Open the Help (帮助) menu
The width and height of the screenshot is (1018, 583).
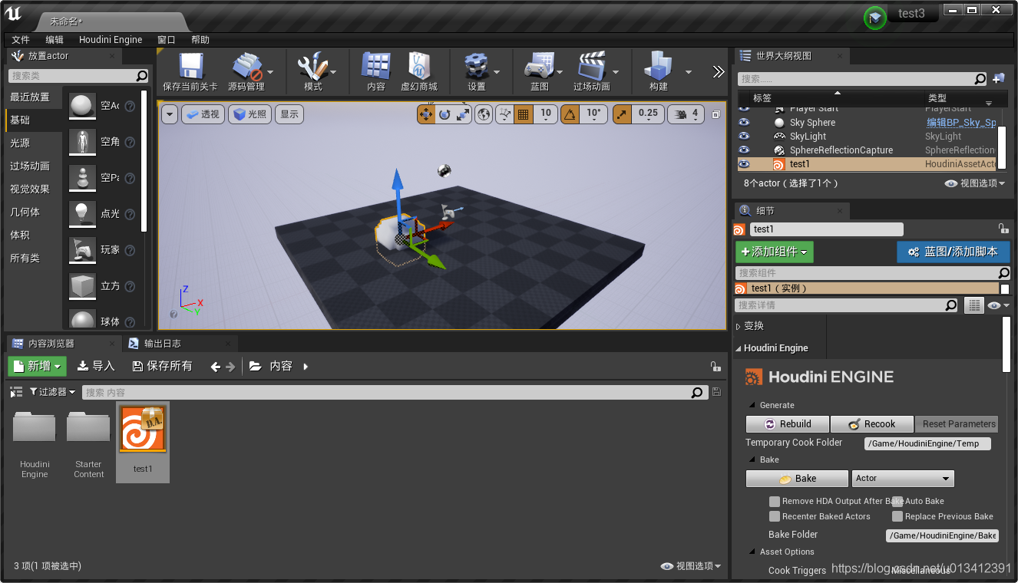pos(200,40)
